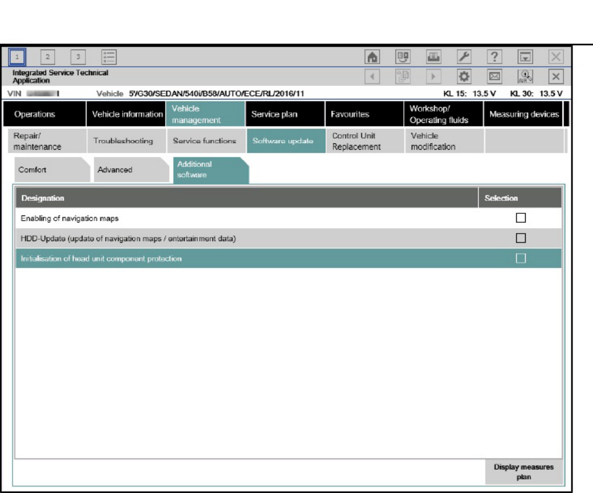Screen dimensions: 593x493
Task: Click the minimize-to-tray window icon
Action: [x=525, y=57]
